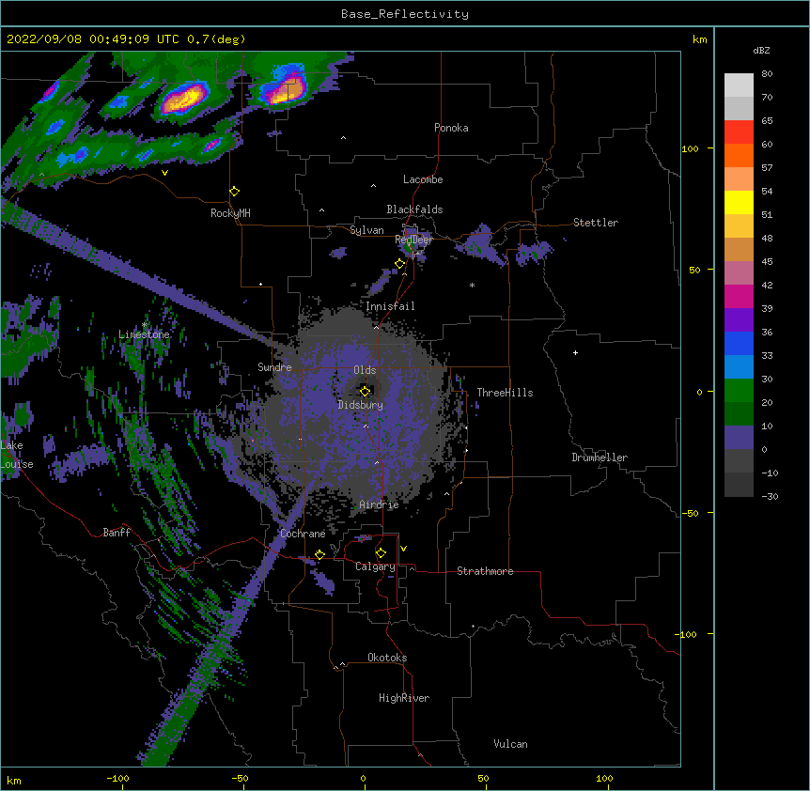The height and width of the screenshot is (791, 810).
Task: Pick the light gray 70-80 dBZ legend swatch
Action: (739, 85)
